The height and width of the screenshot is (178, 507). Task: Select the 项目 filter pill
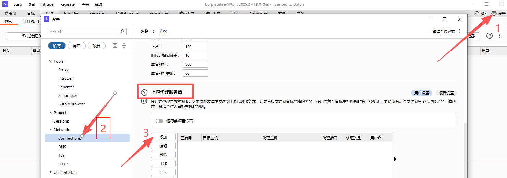coord(97,46)
